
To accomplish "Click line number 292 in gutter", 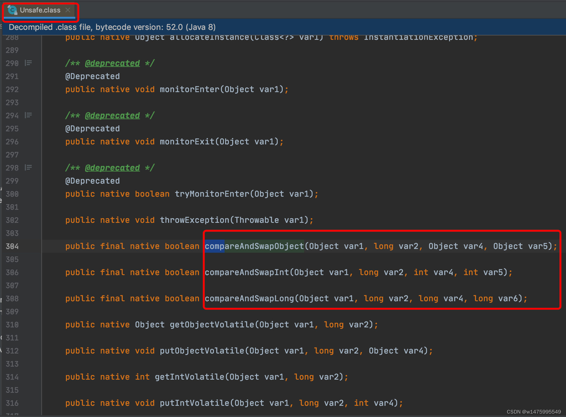I will (x=12, y=89).
